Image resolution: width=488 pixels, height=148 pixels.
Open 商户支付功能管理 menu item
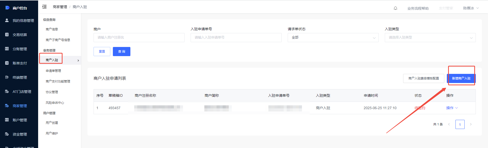point(58,81)
